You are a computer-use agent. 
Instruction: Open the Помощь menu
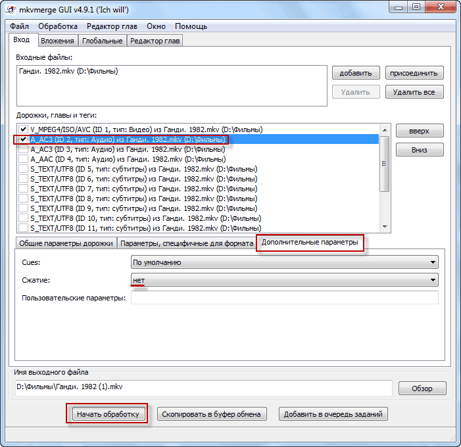coord(191,26)
